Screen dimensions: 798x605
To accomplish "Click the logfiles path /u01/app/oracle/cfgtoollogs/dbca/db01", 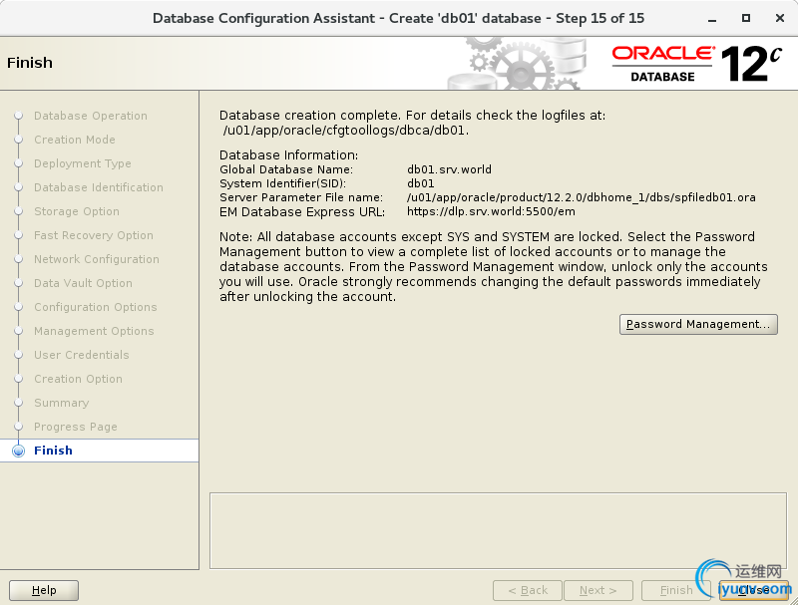I will 346,131.
